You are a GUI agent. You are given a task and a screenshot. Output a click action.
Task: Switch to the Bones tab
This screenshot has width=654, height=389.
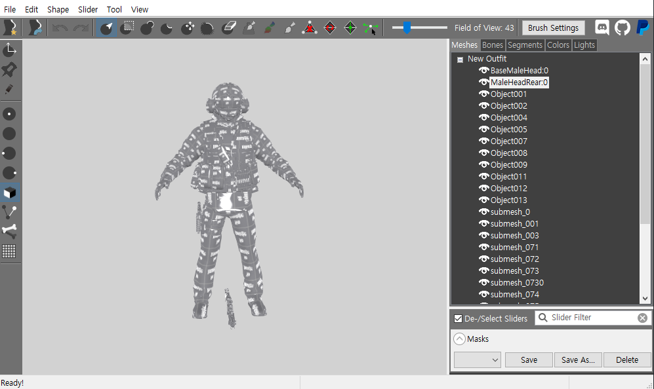click(x=493, y=45)
